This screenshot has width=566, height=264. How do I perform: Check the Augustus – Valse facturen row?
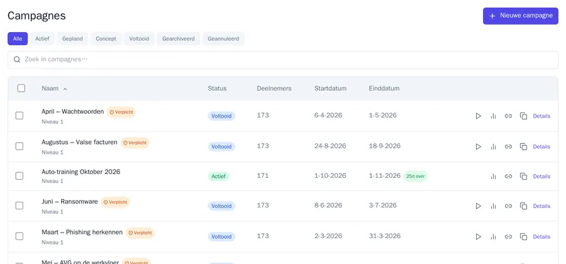click(19, 146)
